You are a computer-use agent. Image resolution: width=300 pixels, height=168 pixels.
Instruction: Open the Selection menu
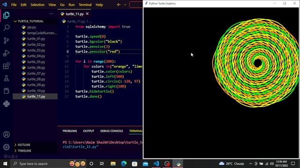tap(37, 5)
